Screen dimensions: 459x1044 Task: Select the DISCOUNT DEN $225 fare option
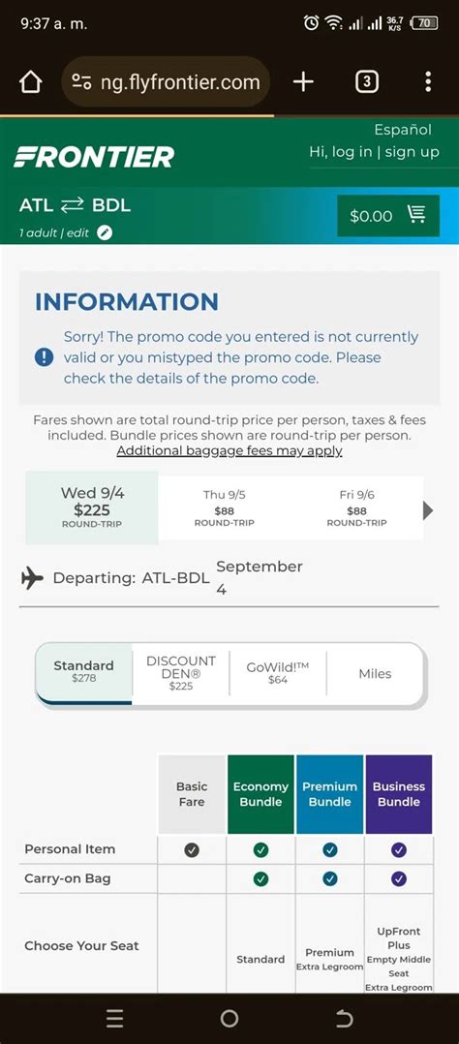[180, 672]
